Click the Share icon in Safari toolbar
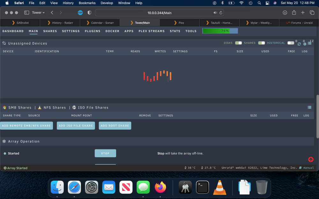319x199 pixels. click(x=294, y=12)
